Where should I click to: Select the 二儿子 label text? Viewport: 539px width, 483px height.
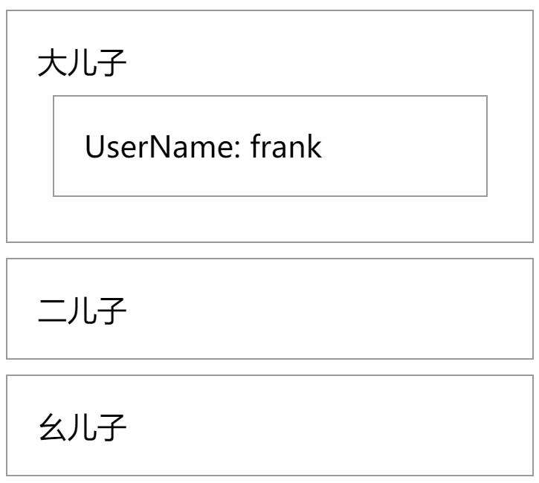tap(82, 311)
